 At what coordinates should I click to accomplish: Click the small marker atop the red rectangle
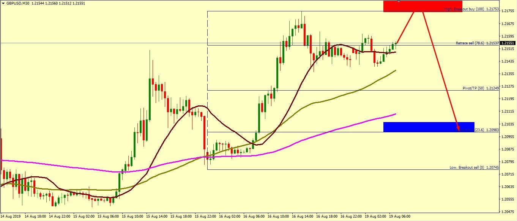(x=399, y=1)
